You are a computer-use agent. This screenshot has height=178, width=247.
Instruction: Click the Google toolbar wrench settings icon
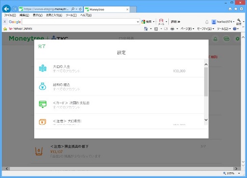(x=239, y=22)
